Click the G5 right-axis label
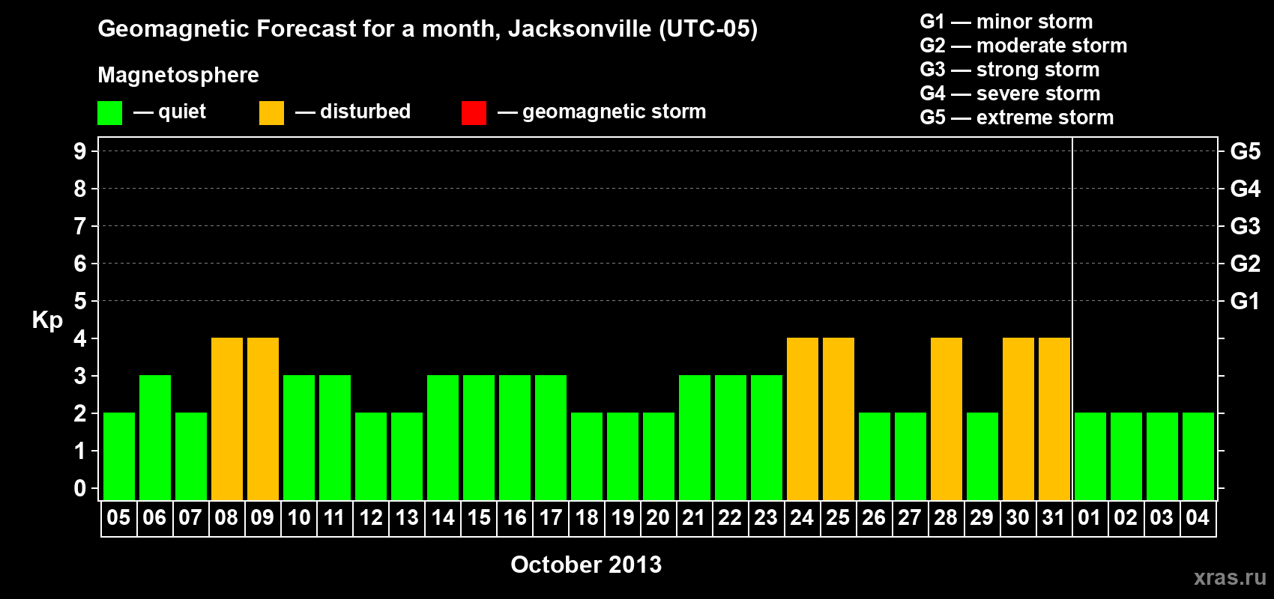This screenshot has height=599, width=1274. click(1246, 151)
